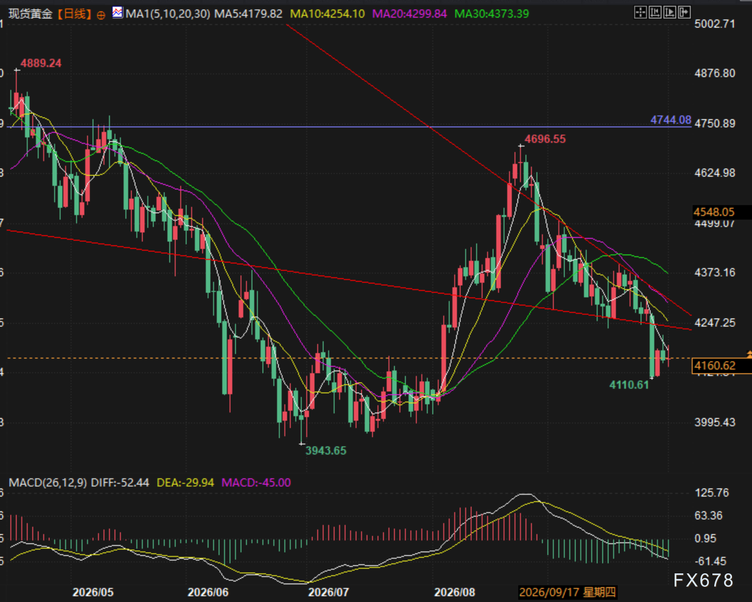
Task: Click the 4624.98 price axis label
Action: pyautogui.click(x=715, y=173)
